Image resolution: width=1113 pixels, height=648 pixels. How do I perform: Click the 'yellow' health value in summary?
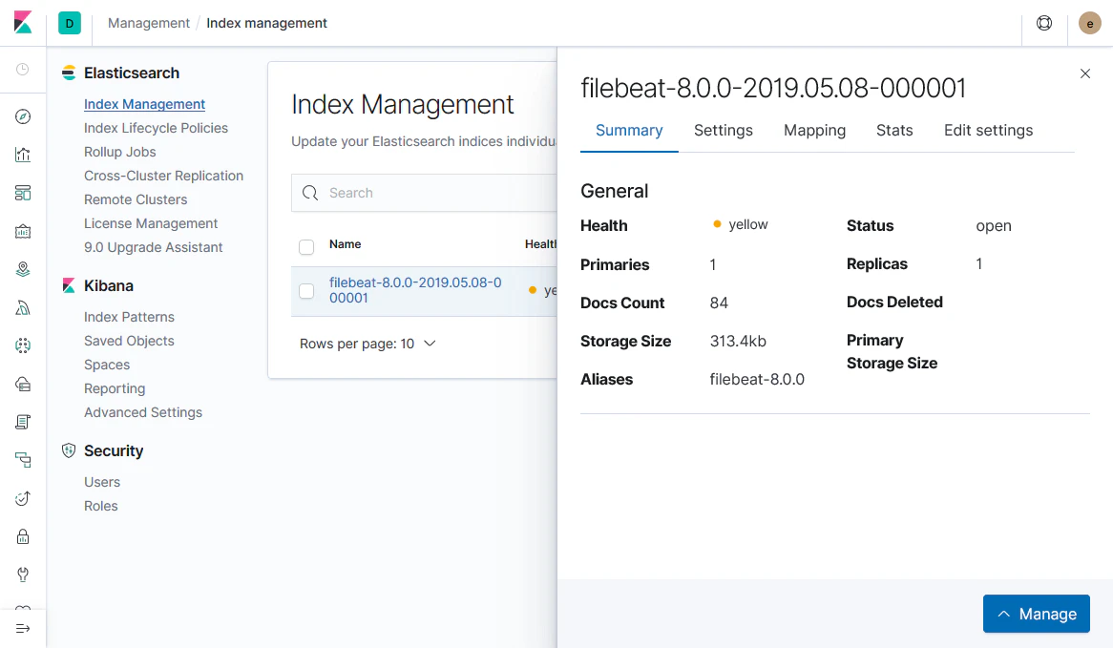point(748,224)
